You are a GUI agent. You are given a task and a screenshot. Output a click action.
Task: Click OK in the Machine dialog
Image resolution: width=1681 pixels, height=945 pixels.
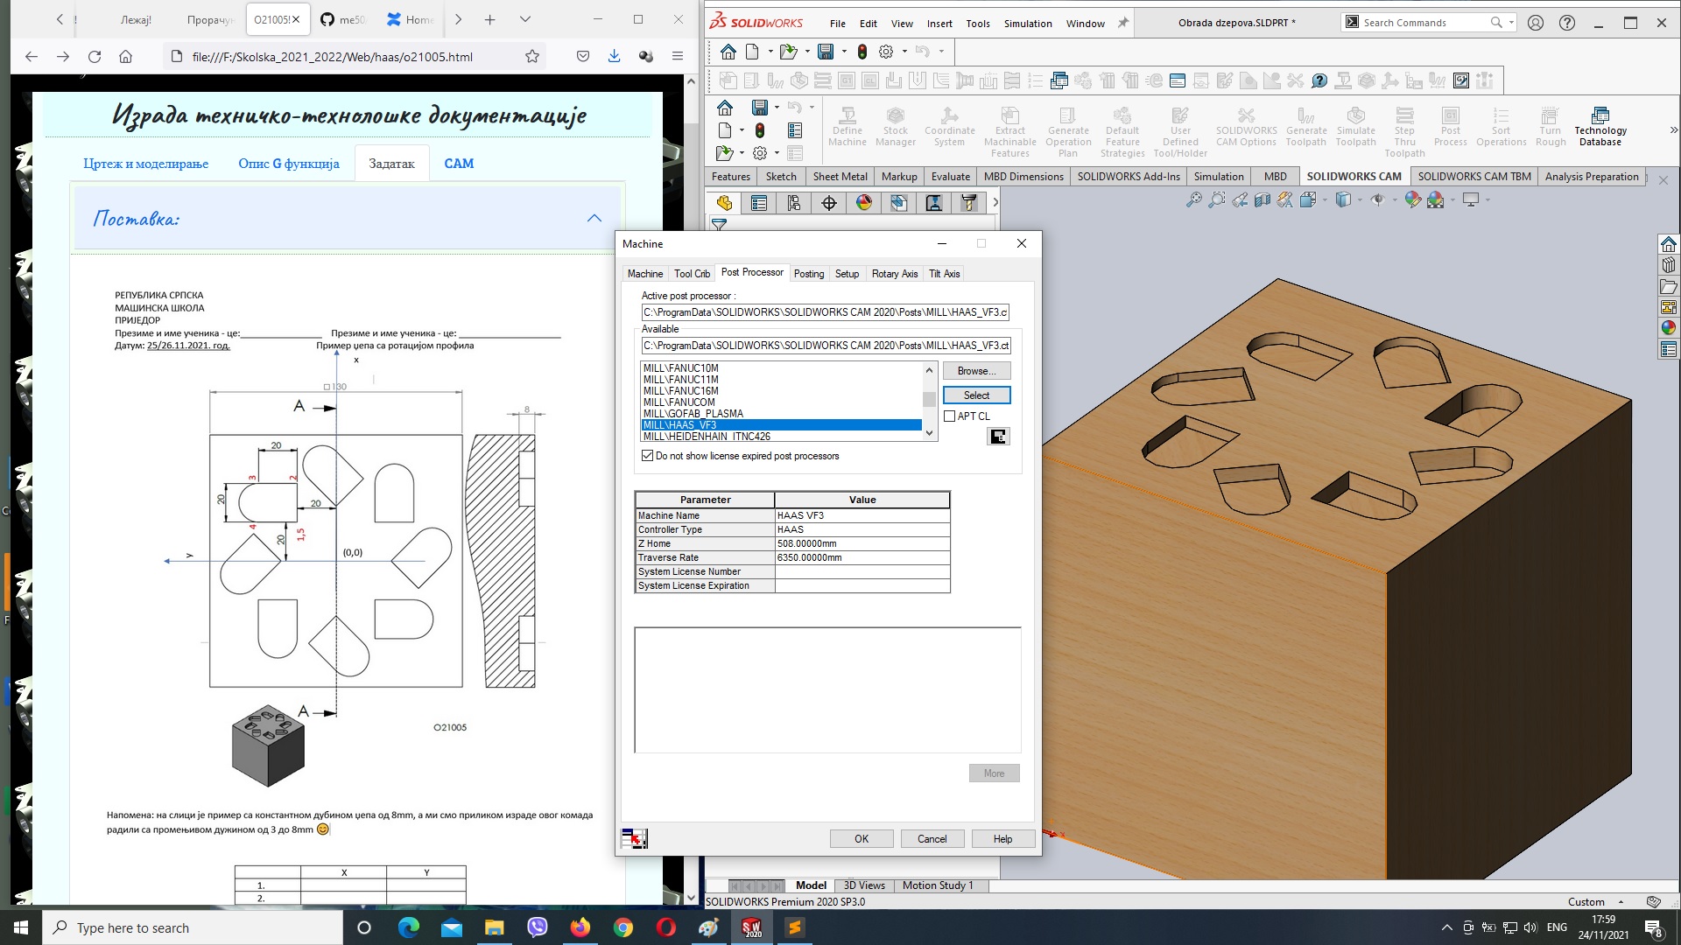pyautogui.click(x=862, y=839)
